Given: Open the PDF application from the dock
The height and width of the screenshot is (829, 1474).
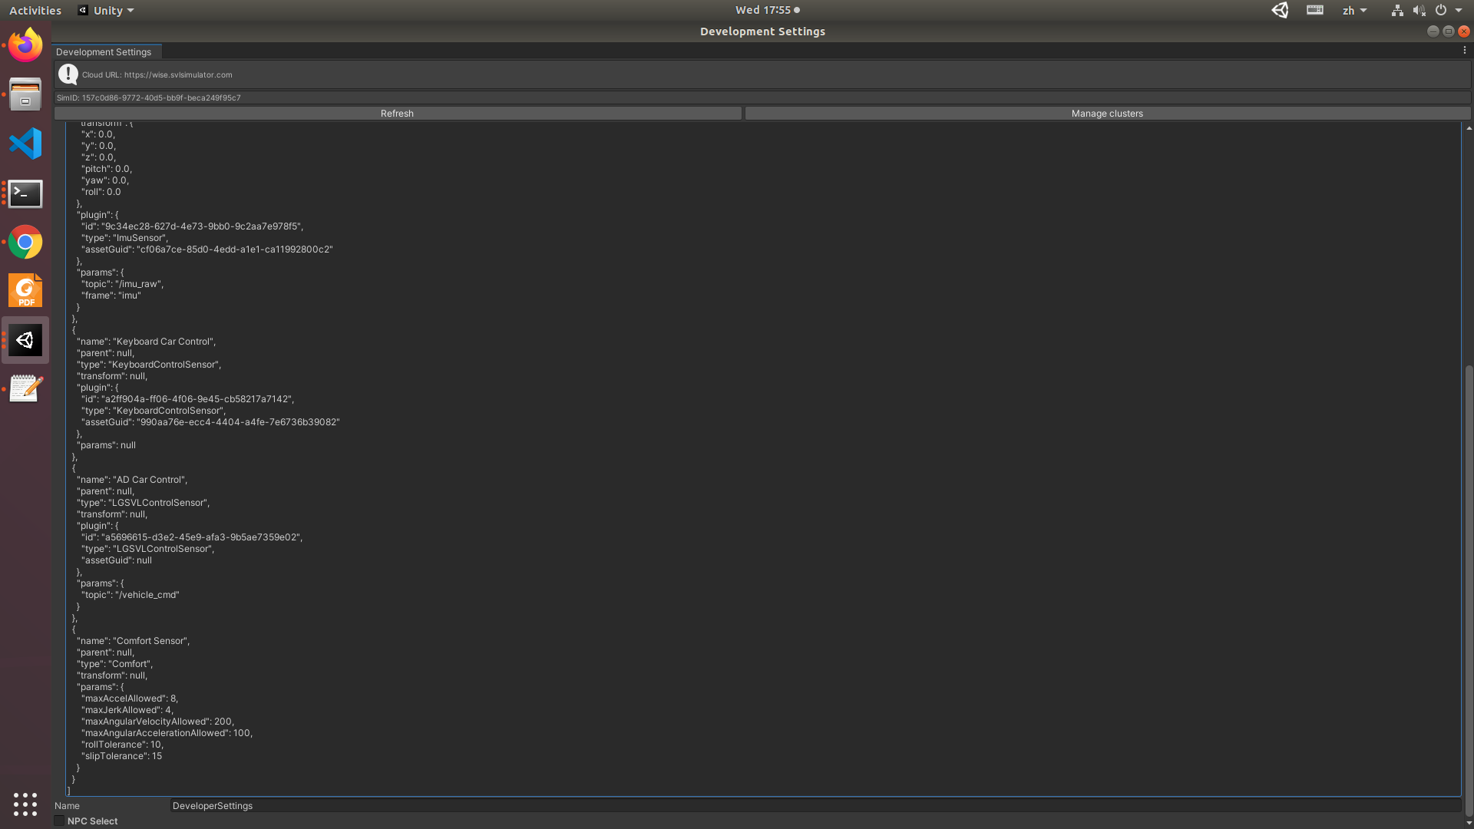Looking at the screenshot, I should [x=25, y=290].
